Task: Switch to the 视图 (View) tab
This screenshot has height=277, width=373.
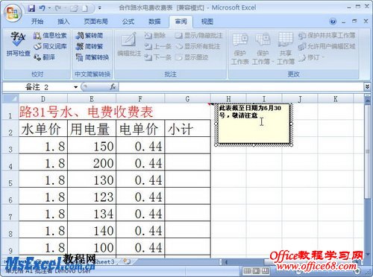Action: click(x=207, y=22)
